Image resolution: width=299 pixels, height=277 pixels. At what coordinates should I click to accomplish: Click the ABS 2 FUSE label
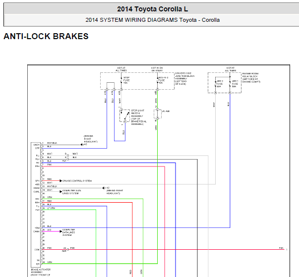[x=220, y=84]
